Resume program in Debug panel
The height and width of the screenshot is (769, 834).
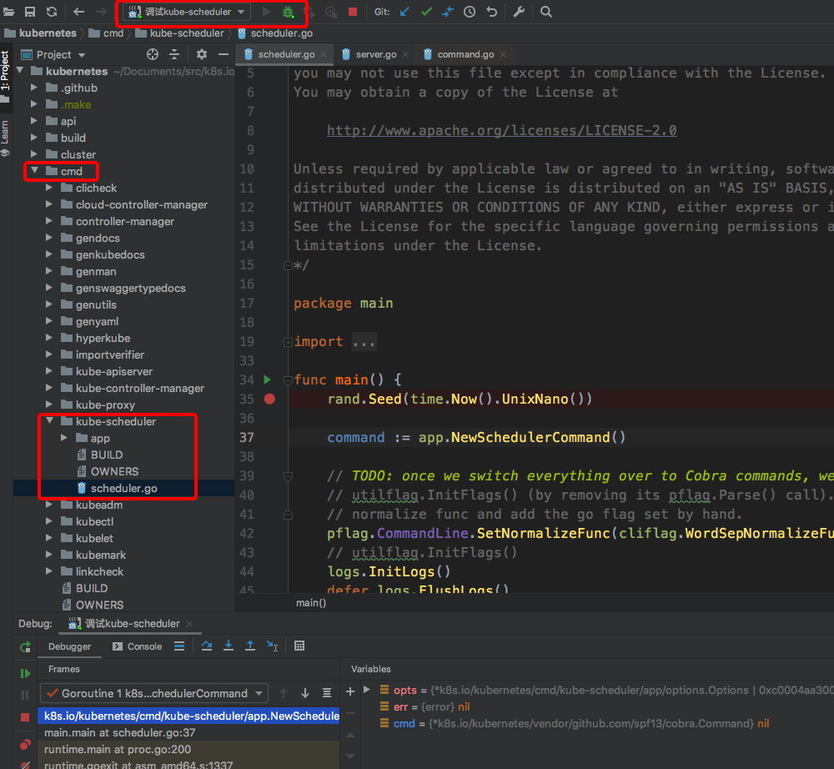pos(25,673)
